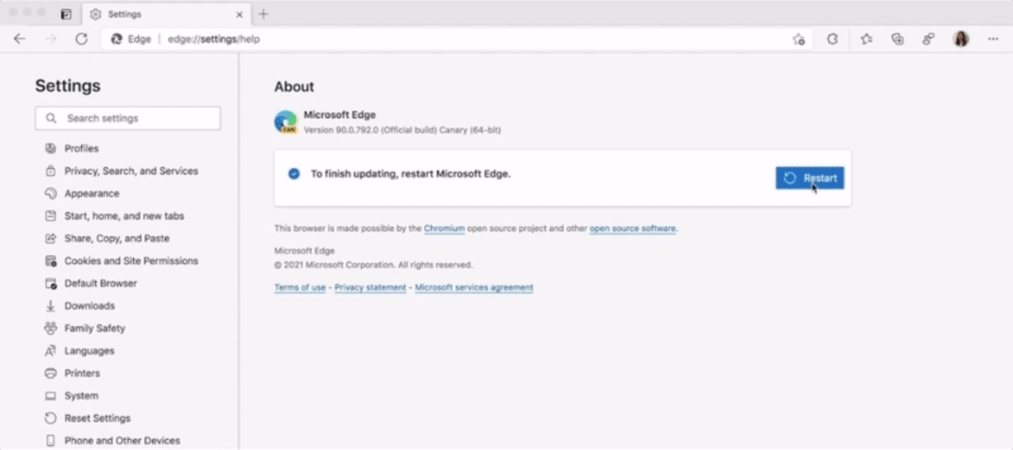Open the Extensions puzzle icon
This screenshot has width=1013, height=450.
point(833,39)
